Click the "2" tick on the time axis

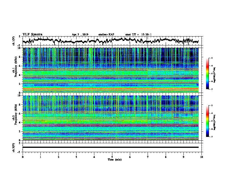[58, 157]
